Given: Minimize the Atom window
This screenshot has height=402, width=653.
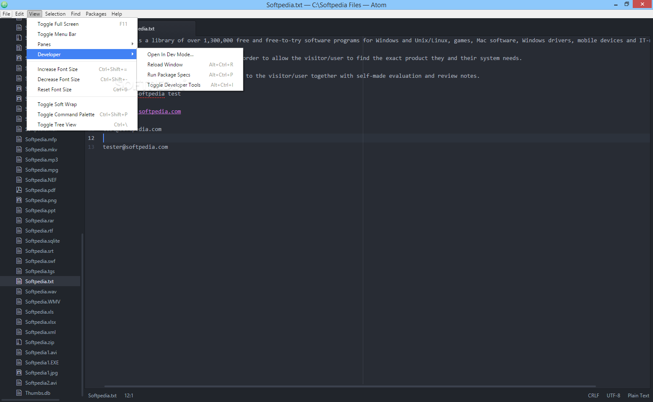Looking at the screenshot, I should click(x=615, y=5).
